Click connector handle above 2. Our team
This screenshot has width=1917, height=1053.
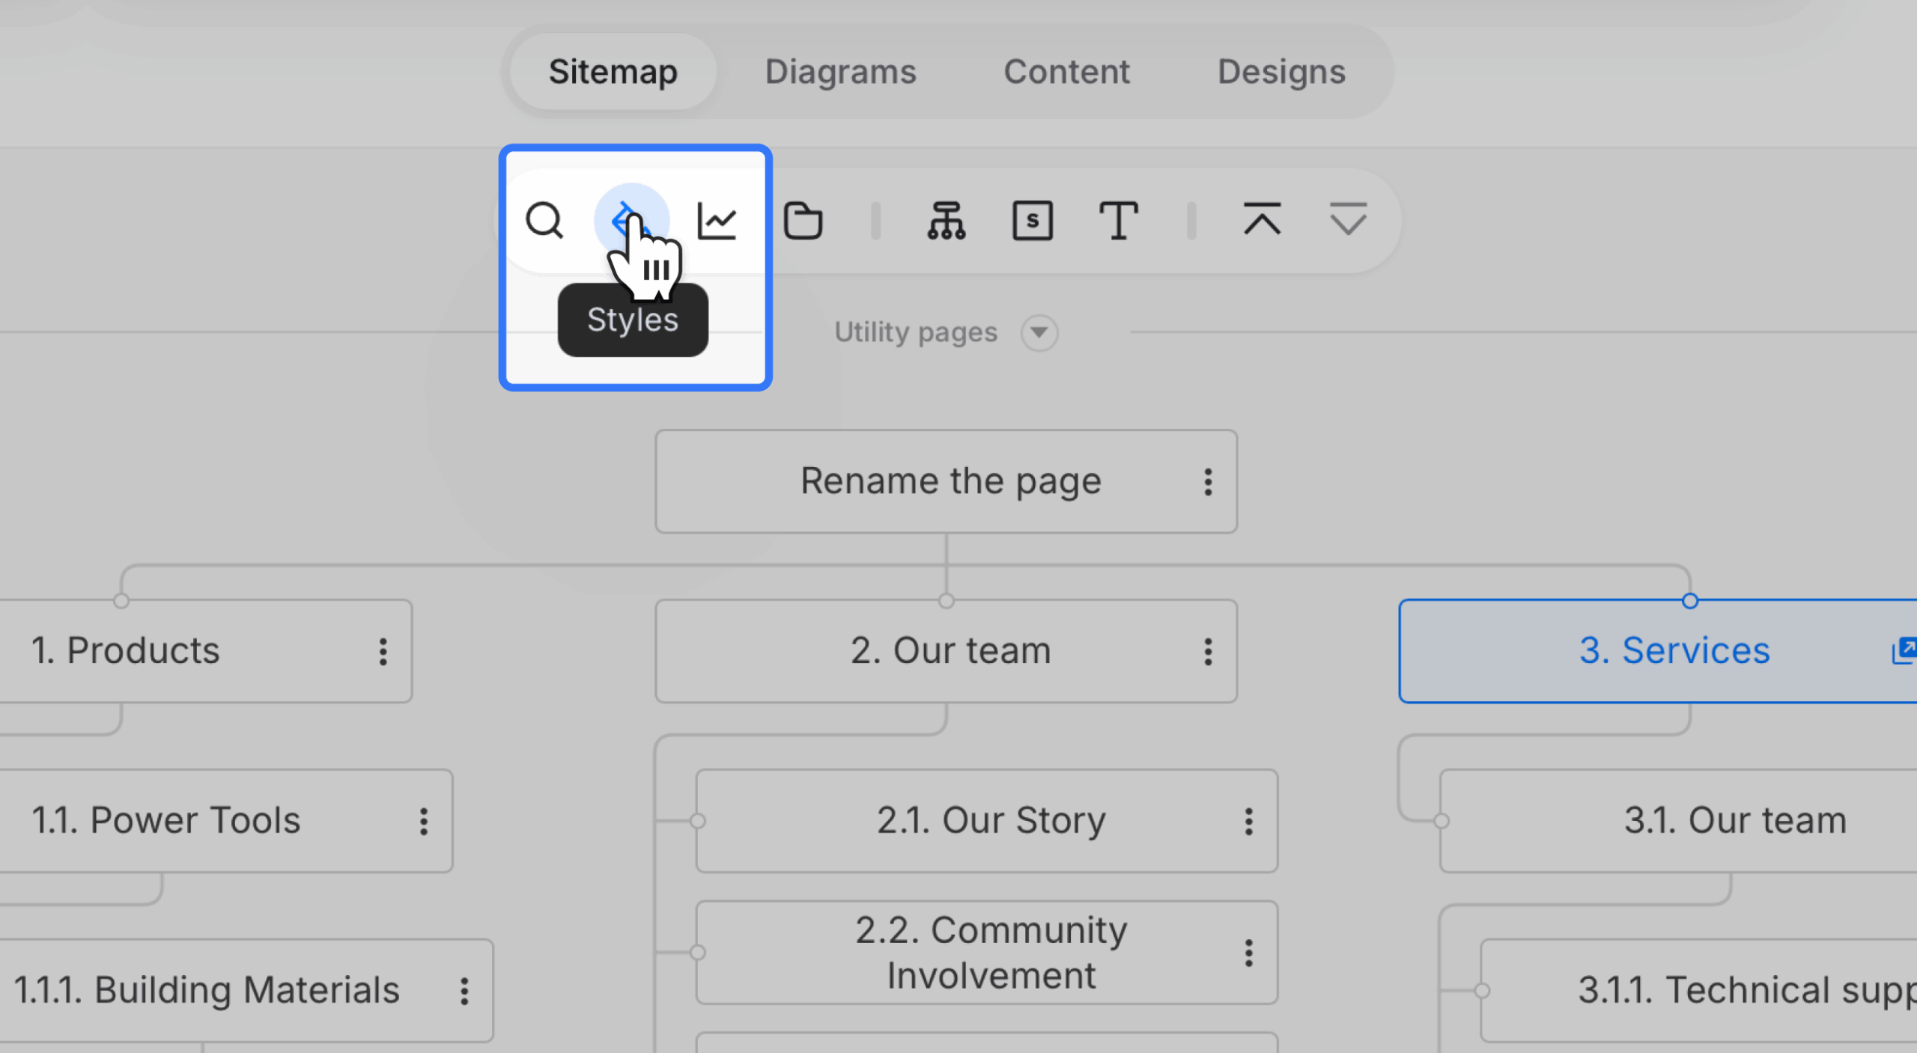click(x=947, y=601)
